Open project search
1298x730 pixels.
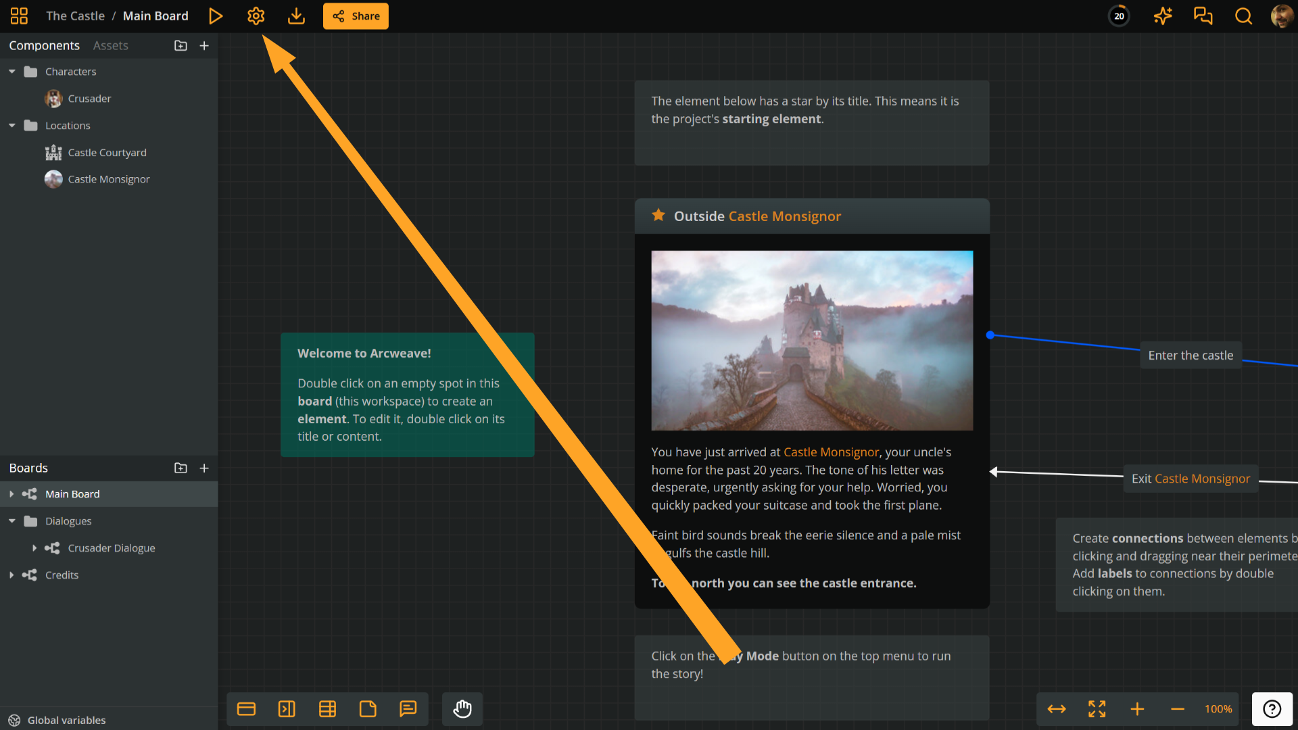1243,16
